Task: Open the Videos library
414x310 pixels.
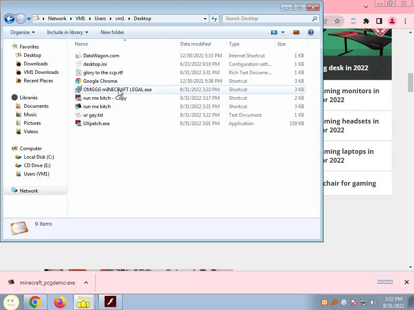Action: point(31,131)
